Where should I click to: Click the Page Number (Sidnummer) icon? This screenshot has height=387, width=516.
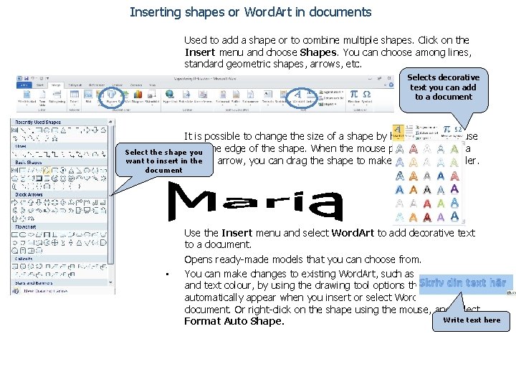(x=250, y=96)
